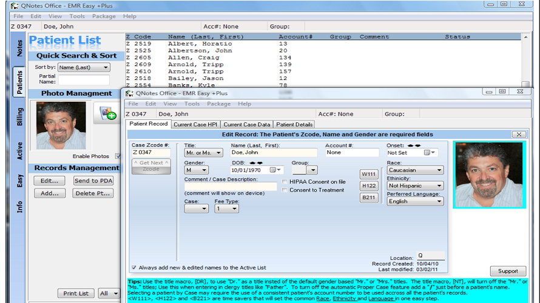Enable the Consent to Treatment checkbox
This screenshot has height=303, width=540.
coord(285,190)
